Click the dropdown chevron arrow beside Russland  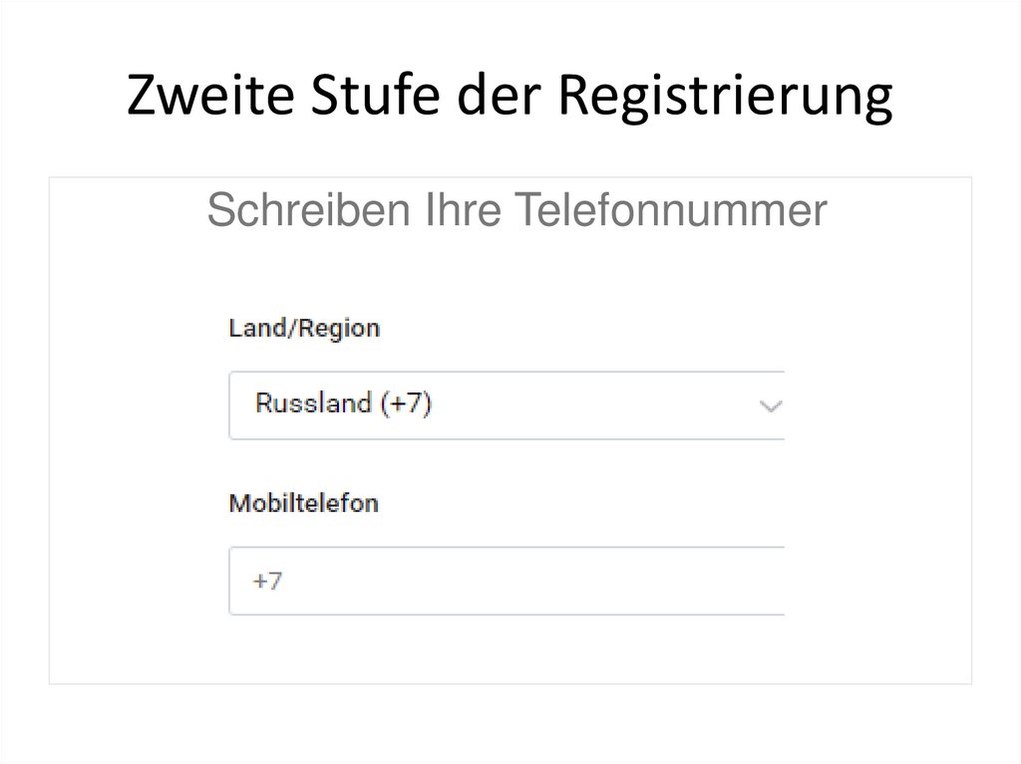[x=769, y=404]
